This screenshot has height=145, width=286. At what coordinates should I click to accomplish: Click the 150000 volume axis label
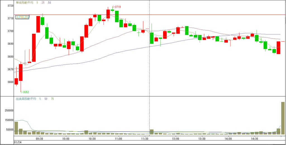(9, 120)
